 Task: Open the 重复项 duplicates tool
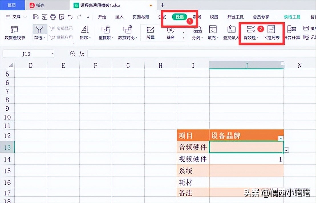pos(105,32)
